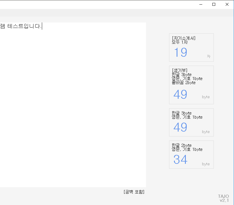The width and height of the screenshot is (234, 205).
Task: Click the 34 byte count value
Action: (x=180, y=160)
